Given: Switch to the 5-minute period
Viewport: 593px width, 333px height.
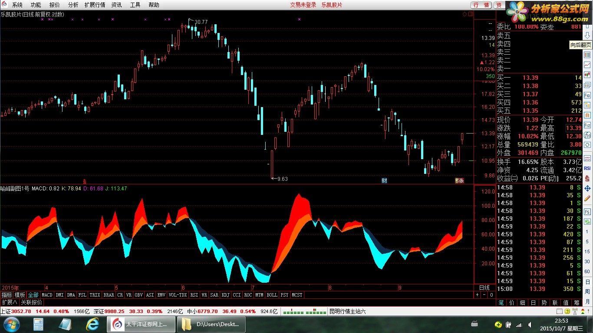Looking at the screenshot, I should click(587, 242).
